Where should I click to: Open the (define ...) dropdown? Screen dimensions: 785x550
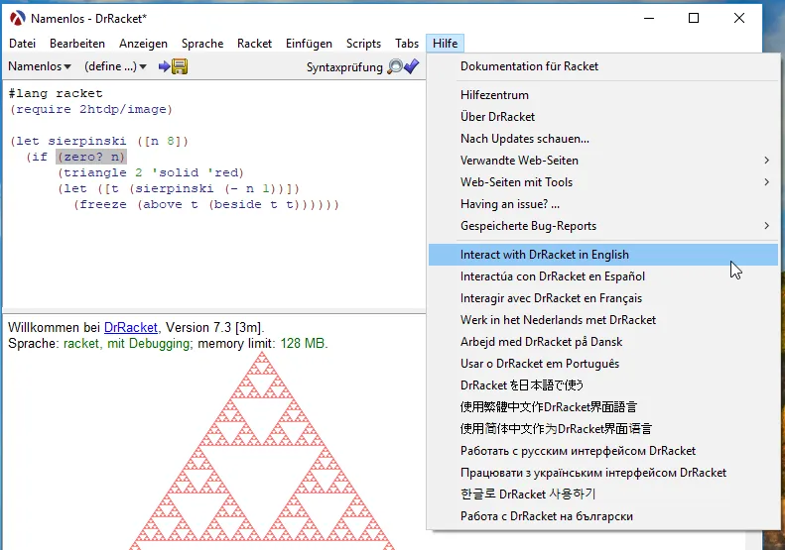[115, 66]
